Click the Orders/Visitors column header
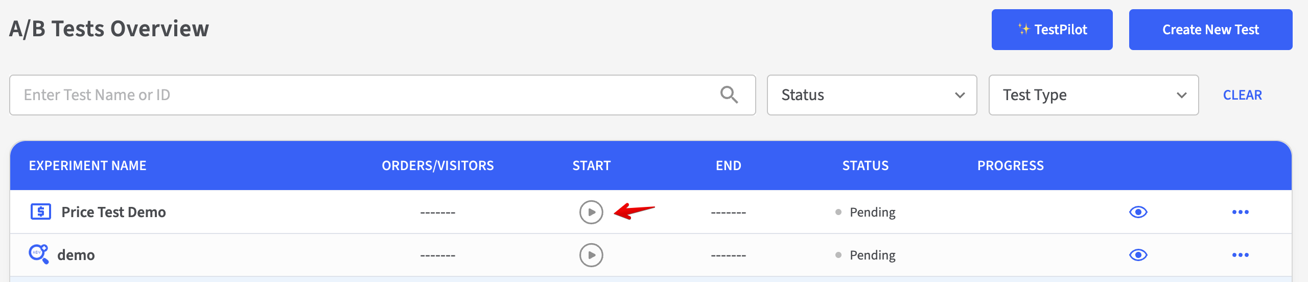 437,166
